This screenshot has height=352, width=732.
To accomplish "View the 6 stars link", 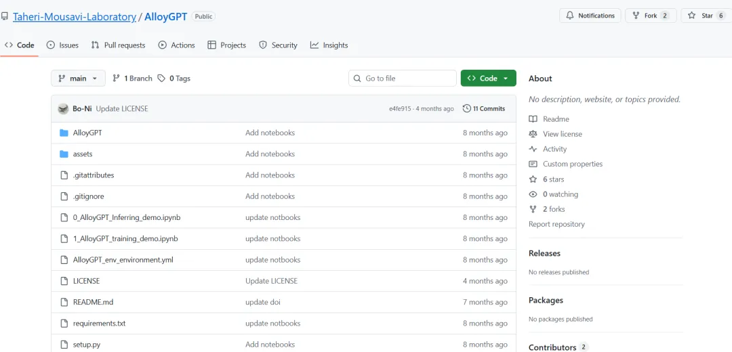I will [x=554, y=179].
